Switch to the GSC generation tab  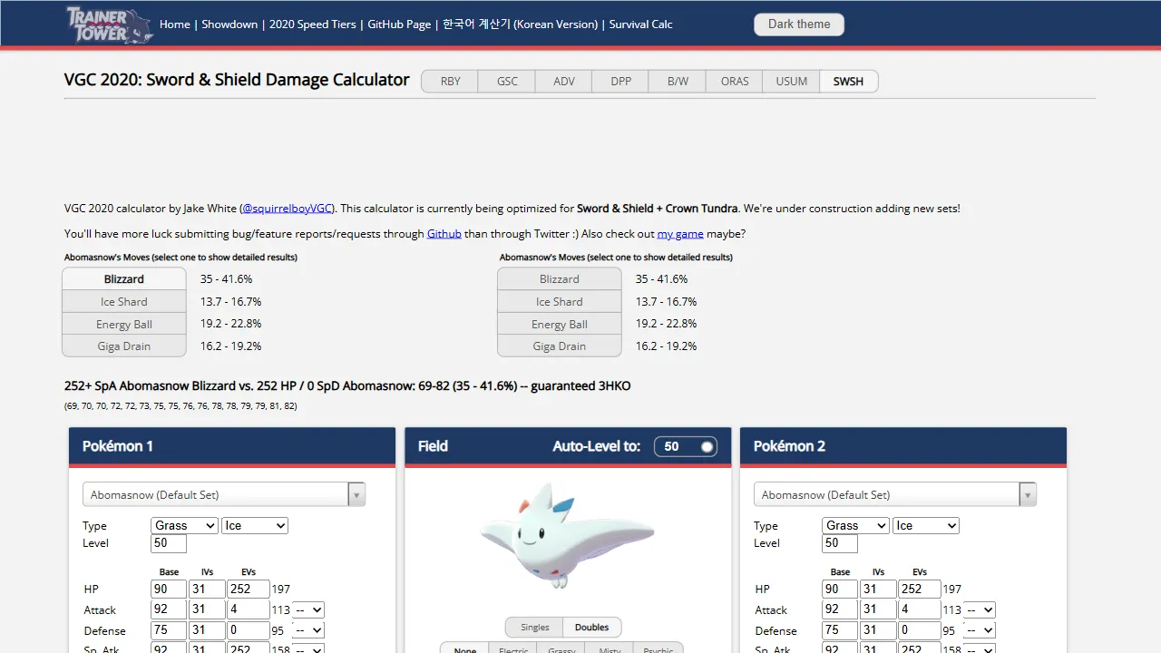508,82
